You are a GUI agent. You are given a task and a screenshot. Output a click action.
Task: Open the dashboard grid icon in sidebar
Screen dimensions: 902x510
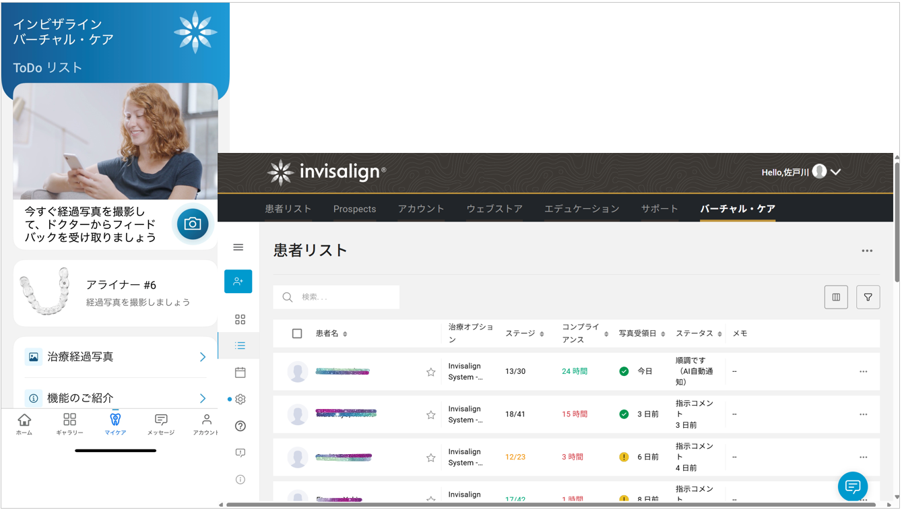tap(240, 319)
